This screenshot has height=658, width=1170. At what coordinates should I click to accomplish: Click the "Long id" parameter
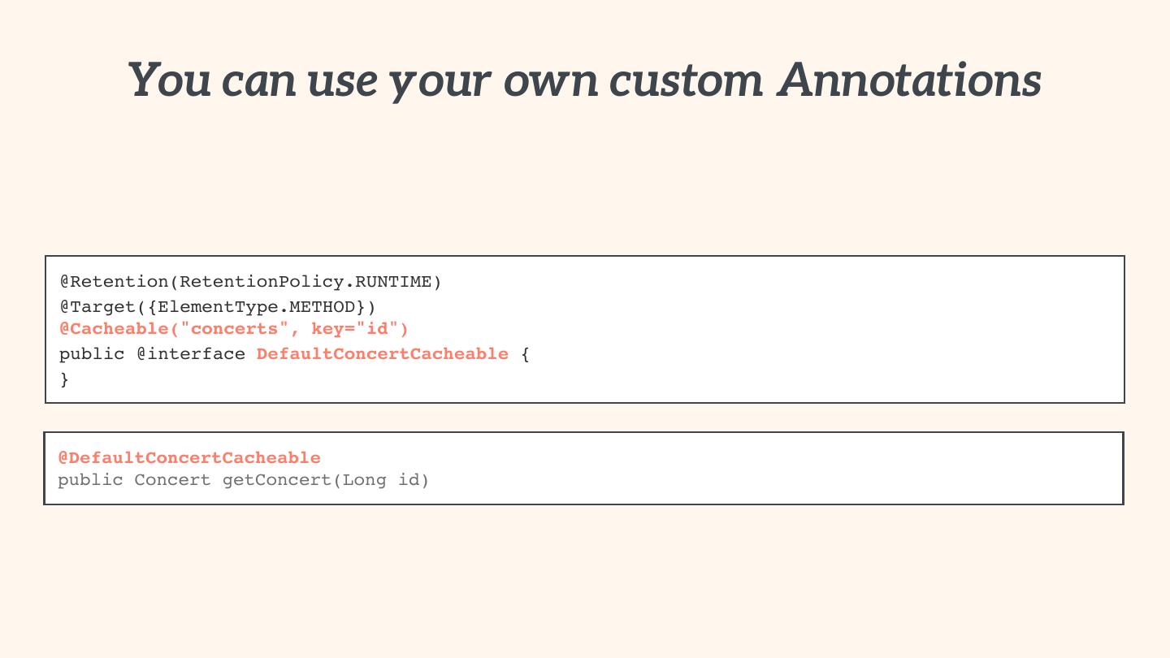coord(381,480)
